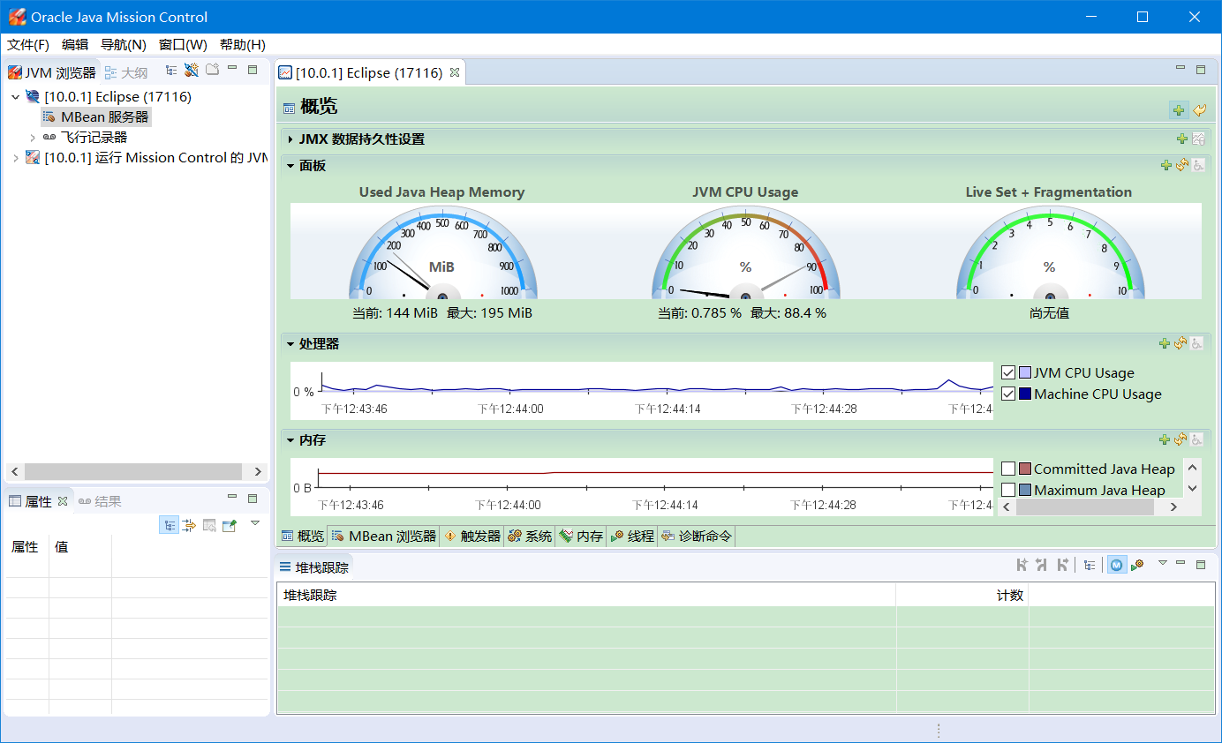Switch to the MBean 浏览器 tab
The width and height of the screenshot is (1222, 743).
[383, 536]
